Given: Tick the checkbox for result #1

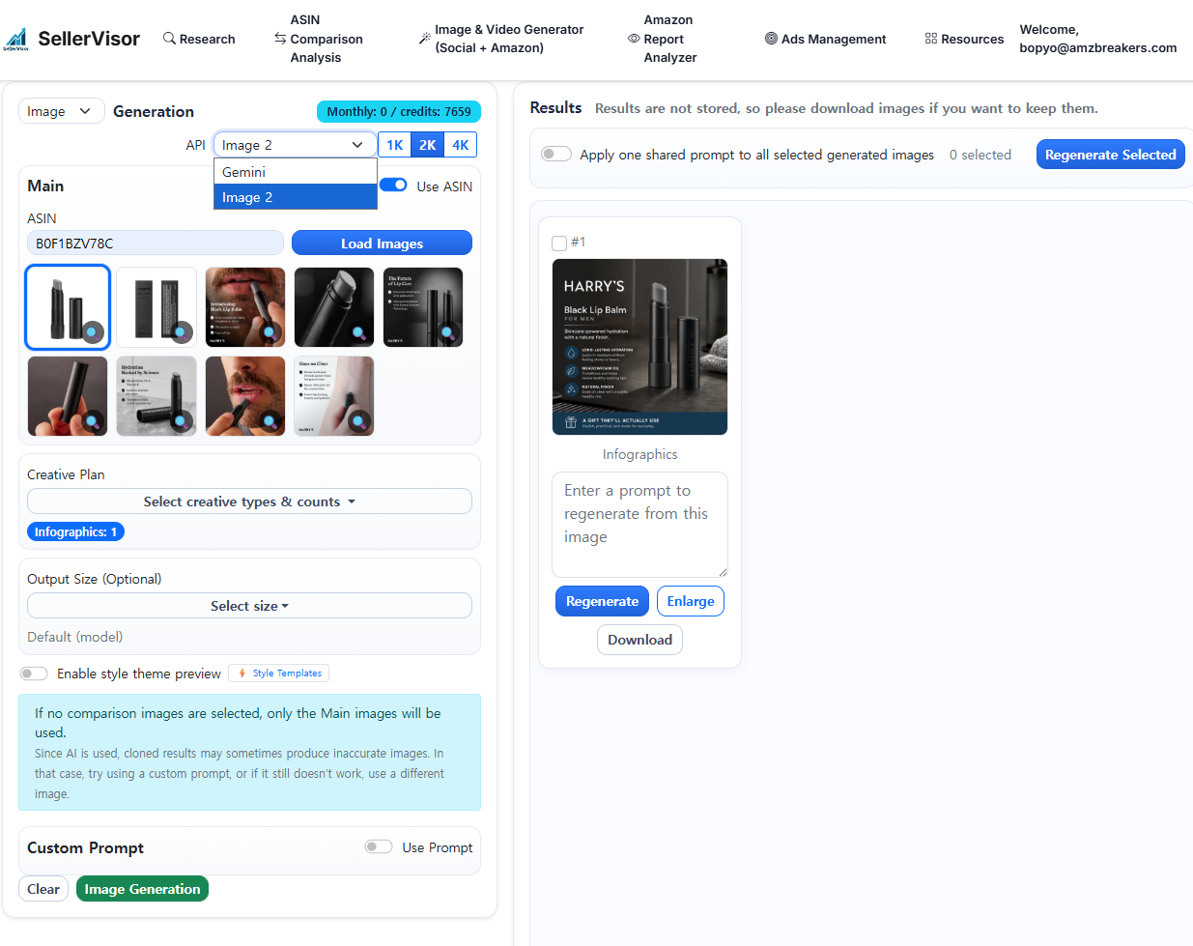Looking at the screenshot, I should click(x=559, y=243).
